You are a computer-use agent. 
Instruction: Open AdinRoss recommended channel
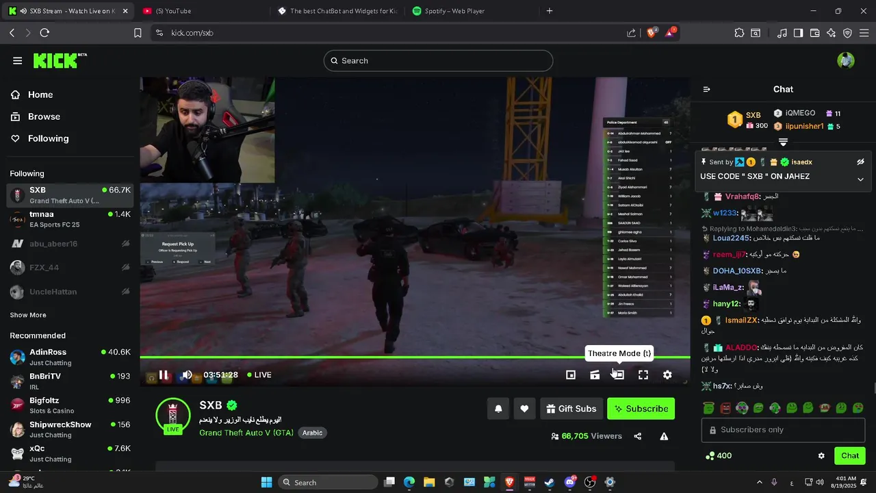click(70, 357)
